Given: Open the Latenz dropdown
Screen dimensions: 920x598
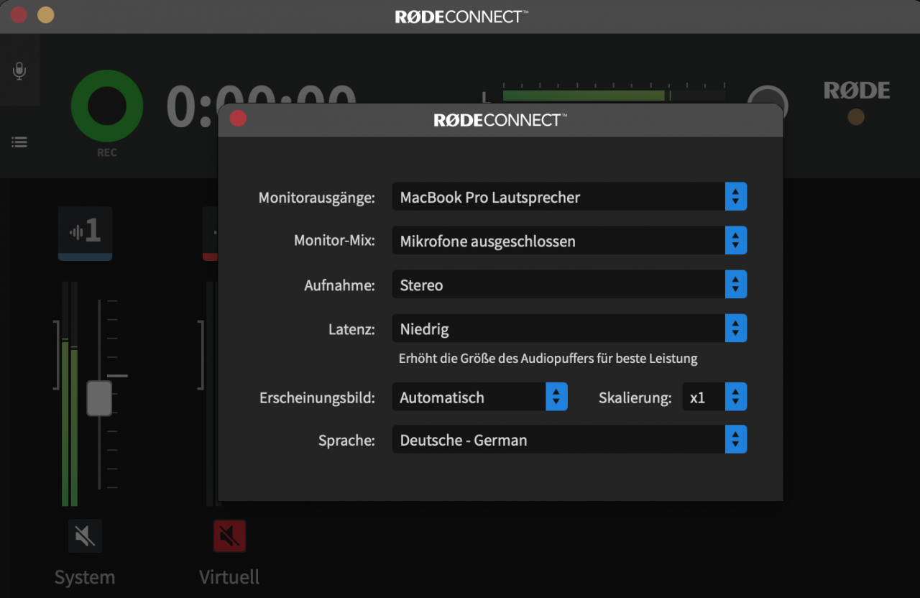Looking at the screenshot, I should 569,329.
